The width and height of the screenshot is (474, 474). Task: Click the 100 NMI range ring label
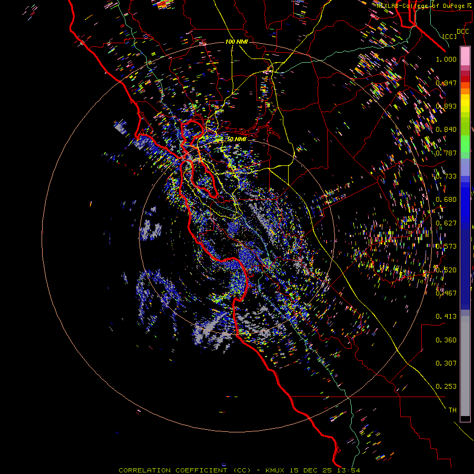(x=236, y=42)
